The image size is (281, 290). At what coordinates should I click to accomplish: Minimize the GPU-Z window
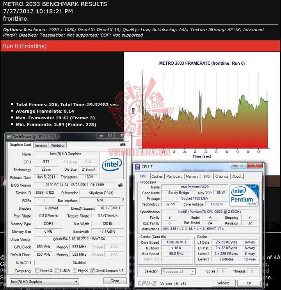tap(101, 135)
